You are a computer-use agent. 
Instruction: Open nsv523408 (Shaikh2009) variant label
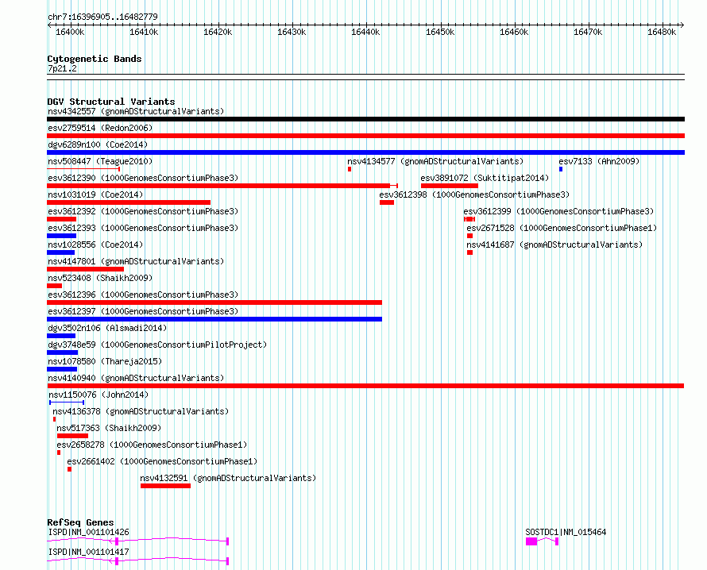(x=100, y=278)
